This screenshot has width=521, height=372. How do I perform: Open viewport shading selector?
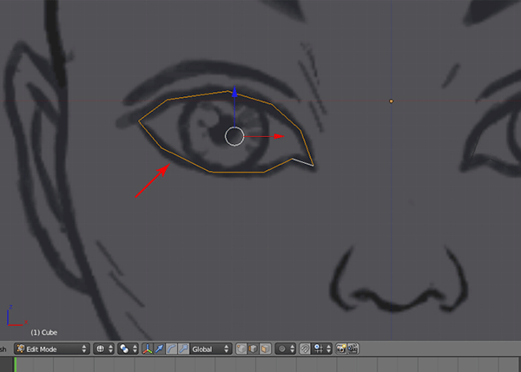(x=104, y=349)
